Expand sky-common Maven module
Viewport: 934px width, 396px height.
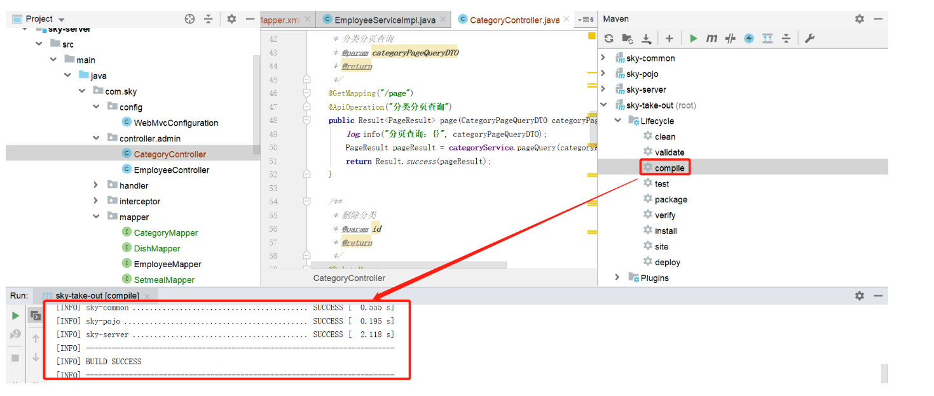(x=603, y=58)
